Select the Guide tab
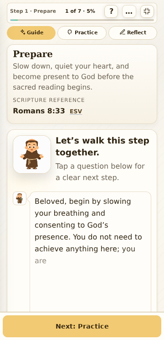The width and height of the screenshot is (164, 340). coord(31,33)
